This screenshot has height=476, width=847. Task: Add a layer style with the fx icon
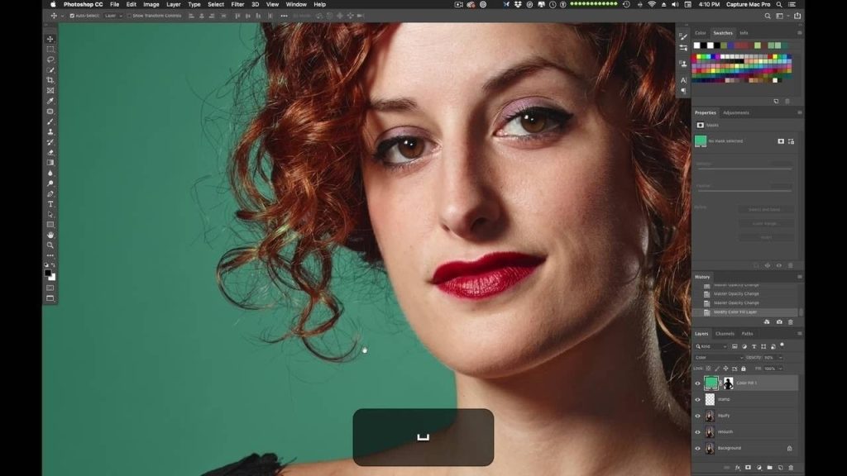[737, 468]
